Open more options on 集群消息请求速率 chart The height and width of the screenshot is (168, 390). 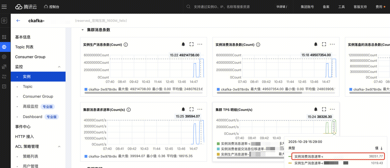click(x=200, y=109)
